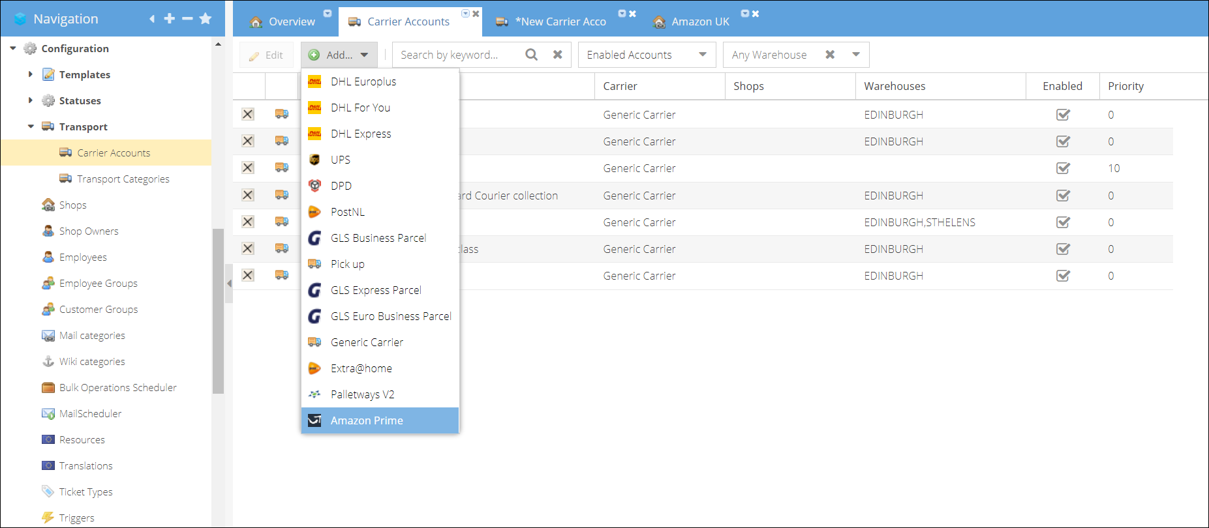Screen dimensions: 1209x528
Task: Choose Palletways V2 option
Action: [380, 394]
